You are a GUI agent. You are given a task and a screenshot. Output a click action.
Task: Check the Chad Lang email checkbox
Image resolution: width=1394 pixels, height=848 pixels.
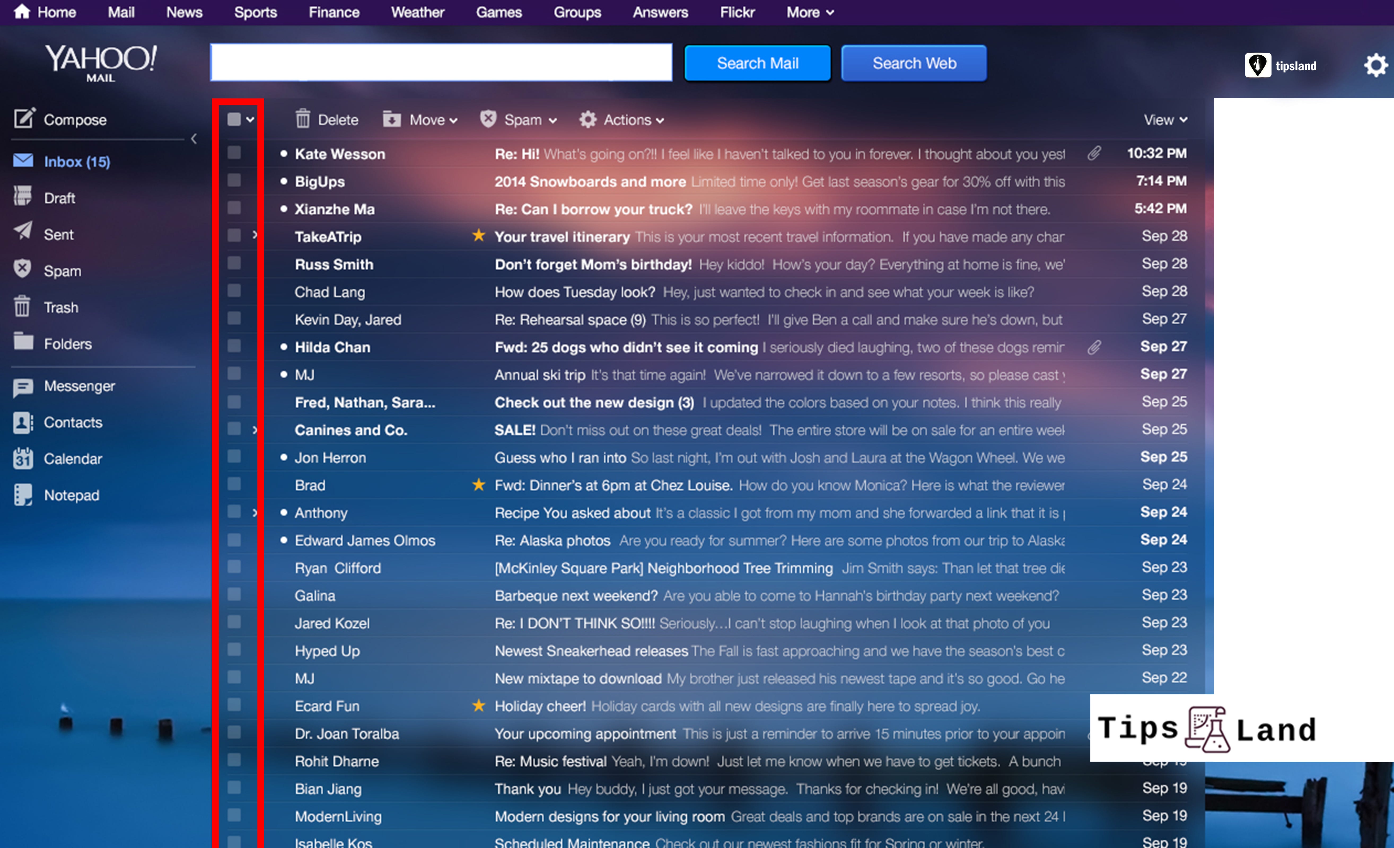pyautogui.click(x=234, y=291)
